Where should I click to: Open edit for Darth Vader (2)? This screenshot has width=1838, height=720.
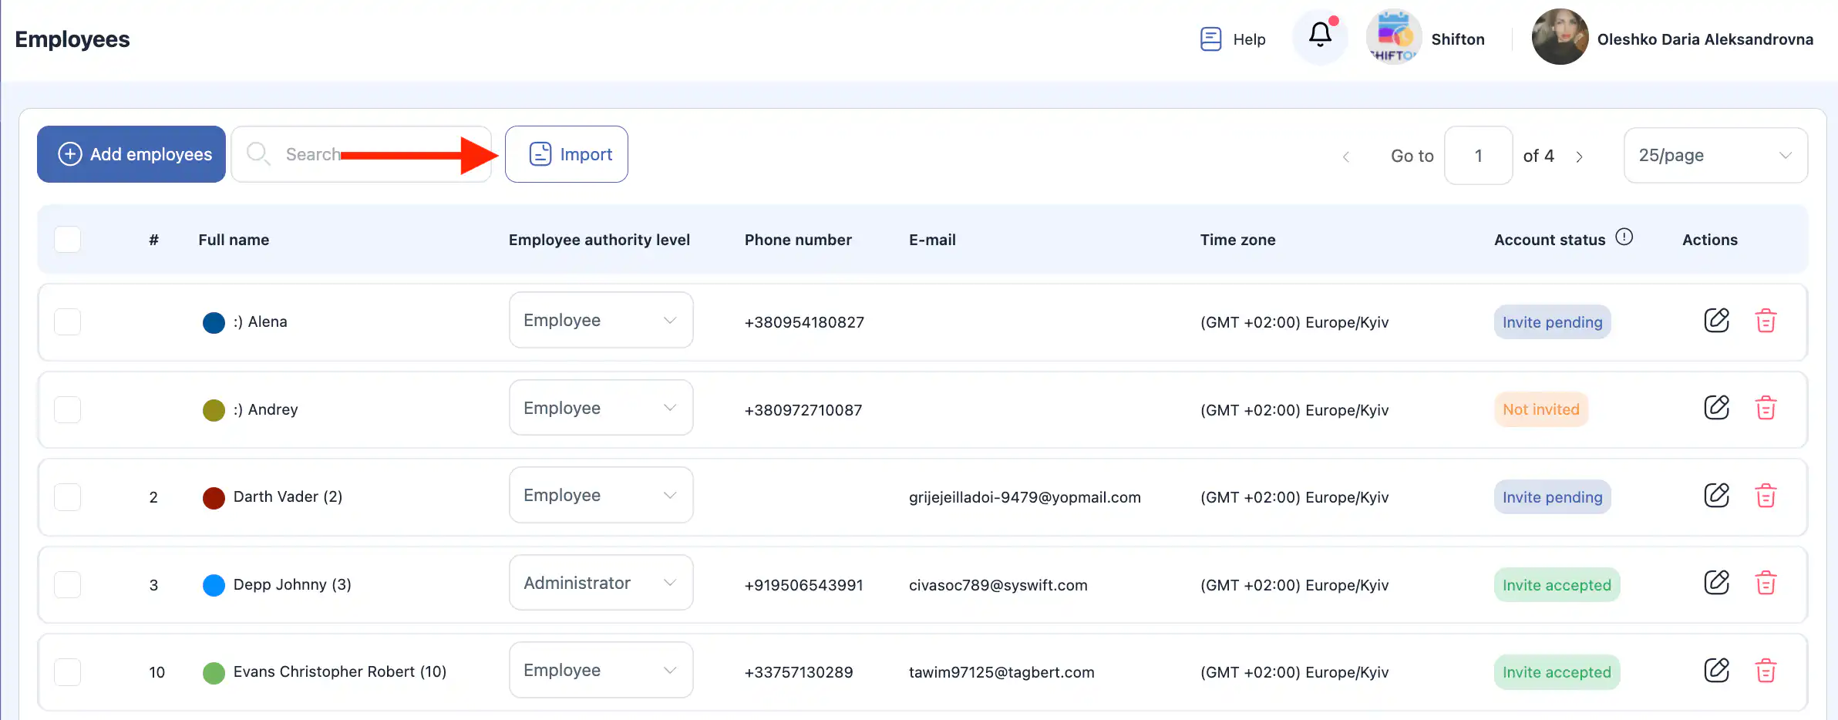[1716, 496]
